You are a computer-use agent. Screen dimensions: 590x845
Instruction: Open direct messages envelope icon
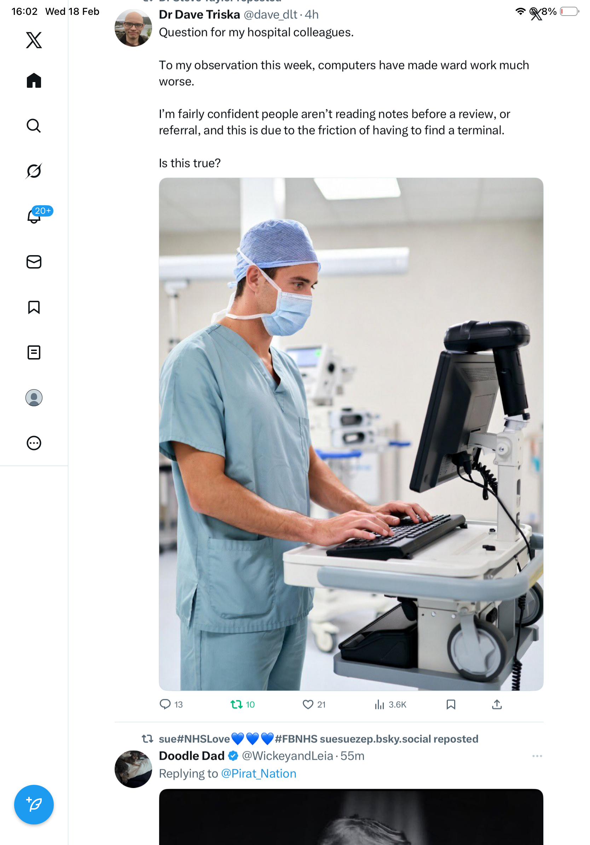tap(34, 261)
